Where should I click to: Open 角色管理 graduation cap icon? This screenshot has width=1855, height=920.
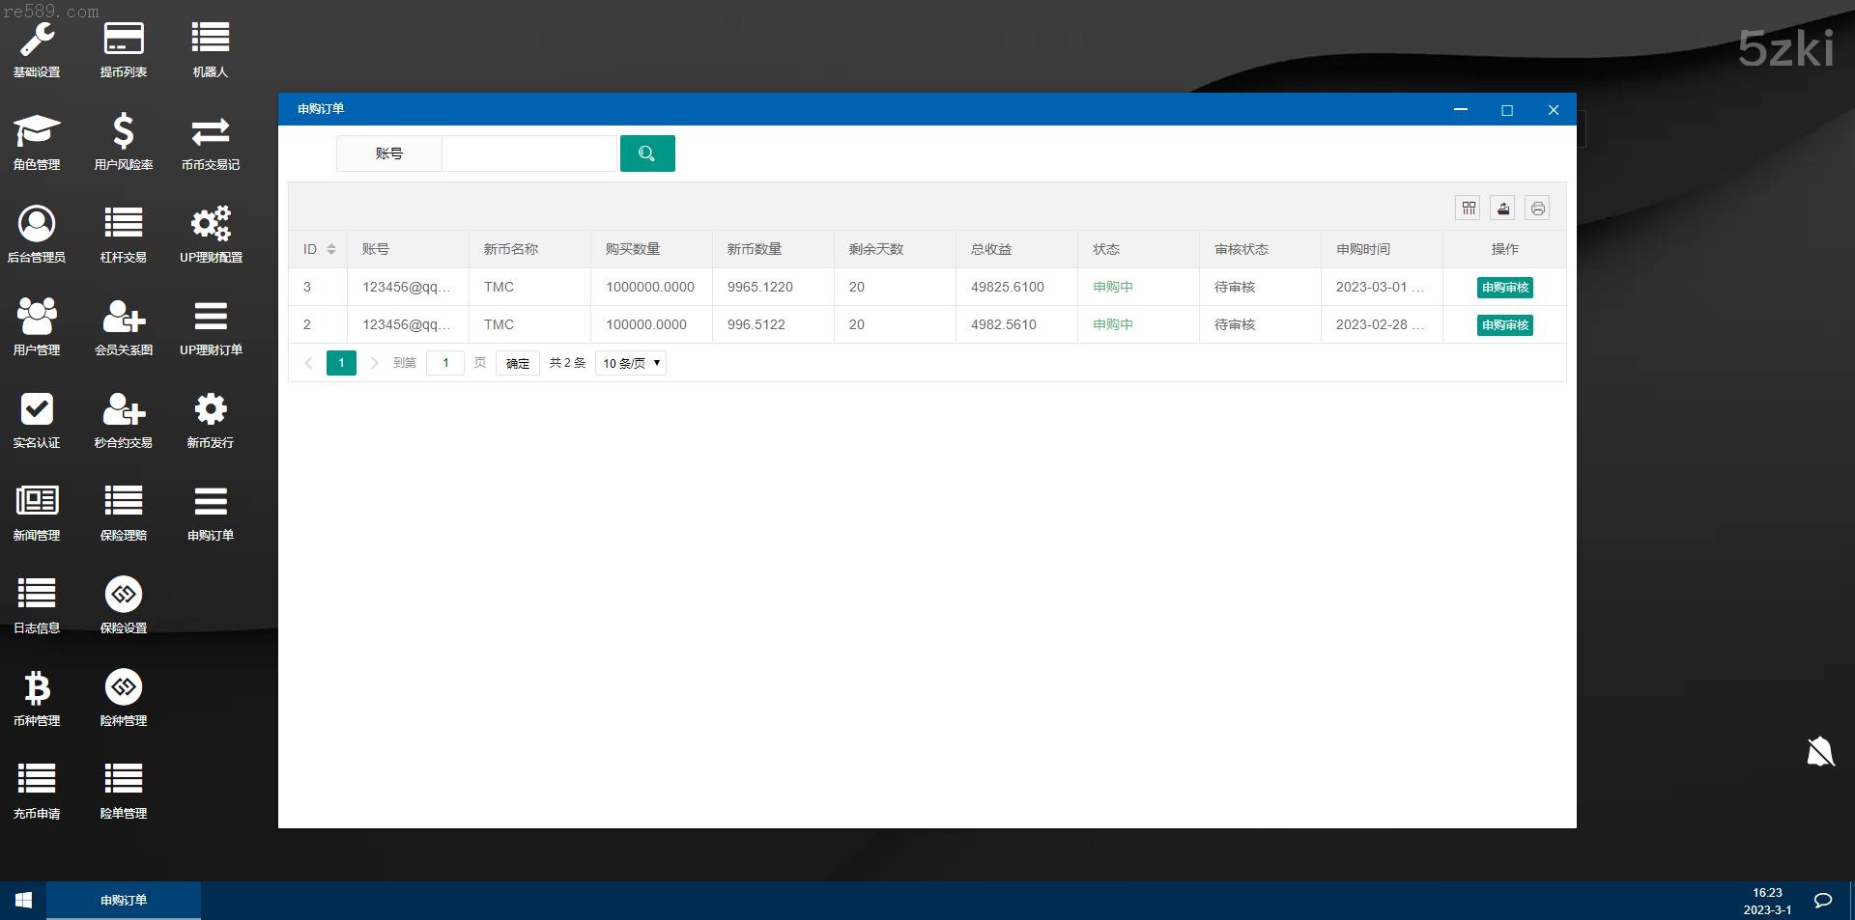click(x=37, y=131)
